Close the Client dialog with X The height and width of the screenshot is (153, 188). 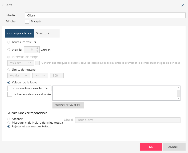(183, 5)
